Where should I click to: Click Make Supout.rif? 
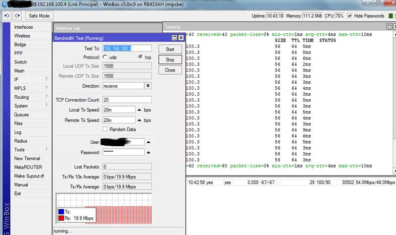coord(29,176)
